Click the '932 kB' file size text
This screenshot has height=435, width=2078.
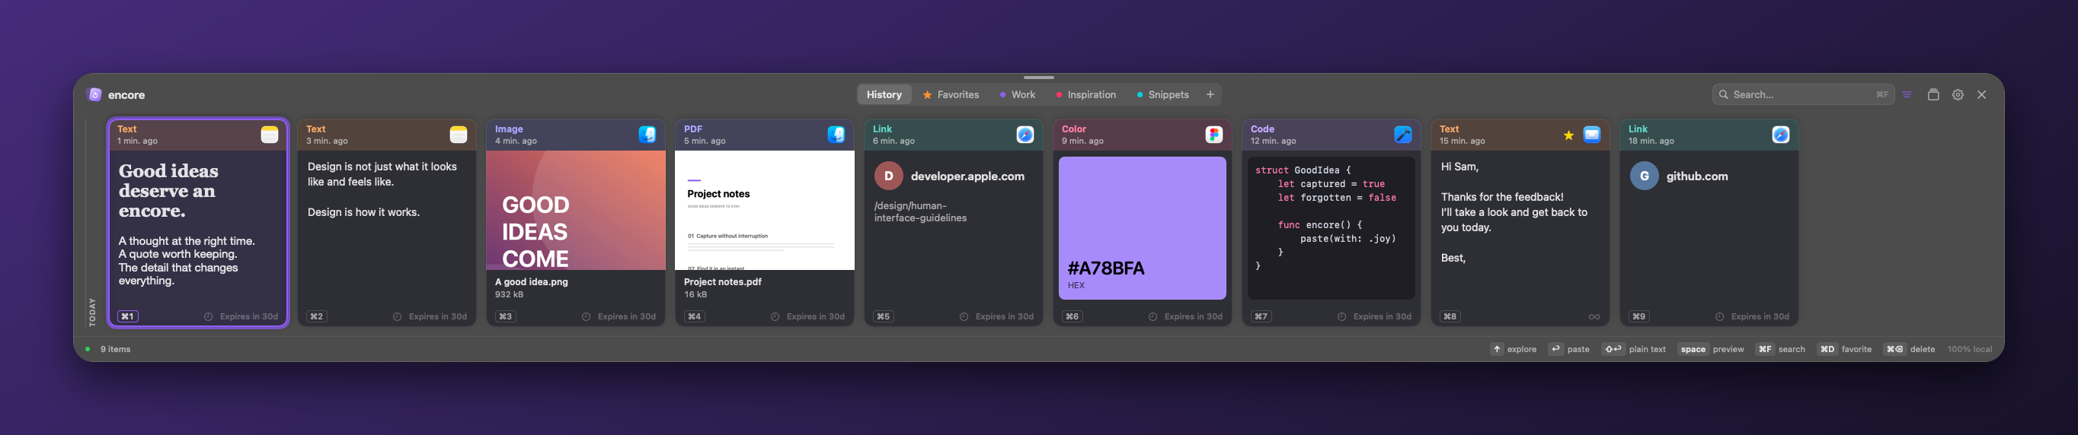(x=509, y=294)
